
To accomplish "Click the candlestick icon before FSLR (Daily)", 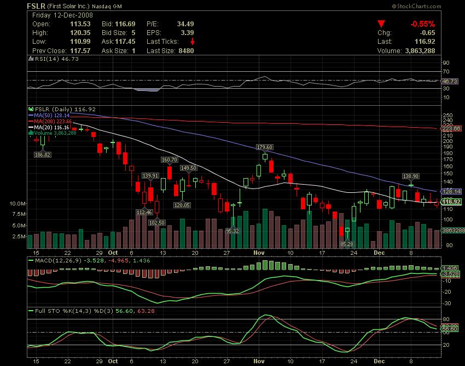I will [x=31, y=110].
